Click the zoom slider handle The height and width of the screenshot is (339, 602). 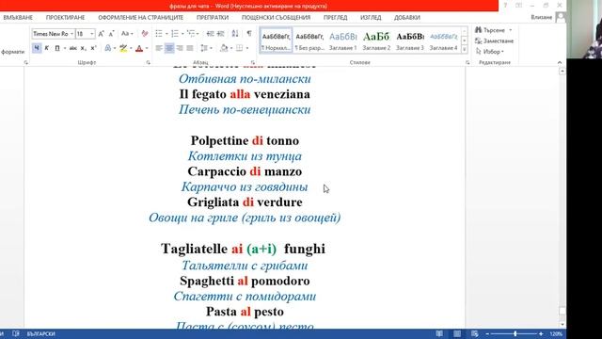point(515,333)
